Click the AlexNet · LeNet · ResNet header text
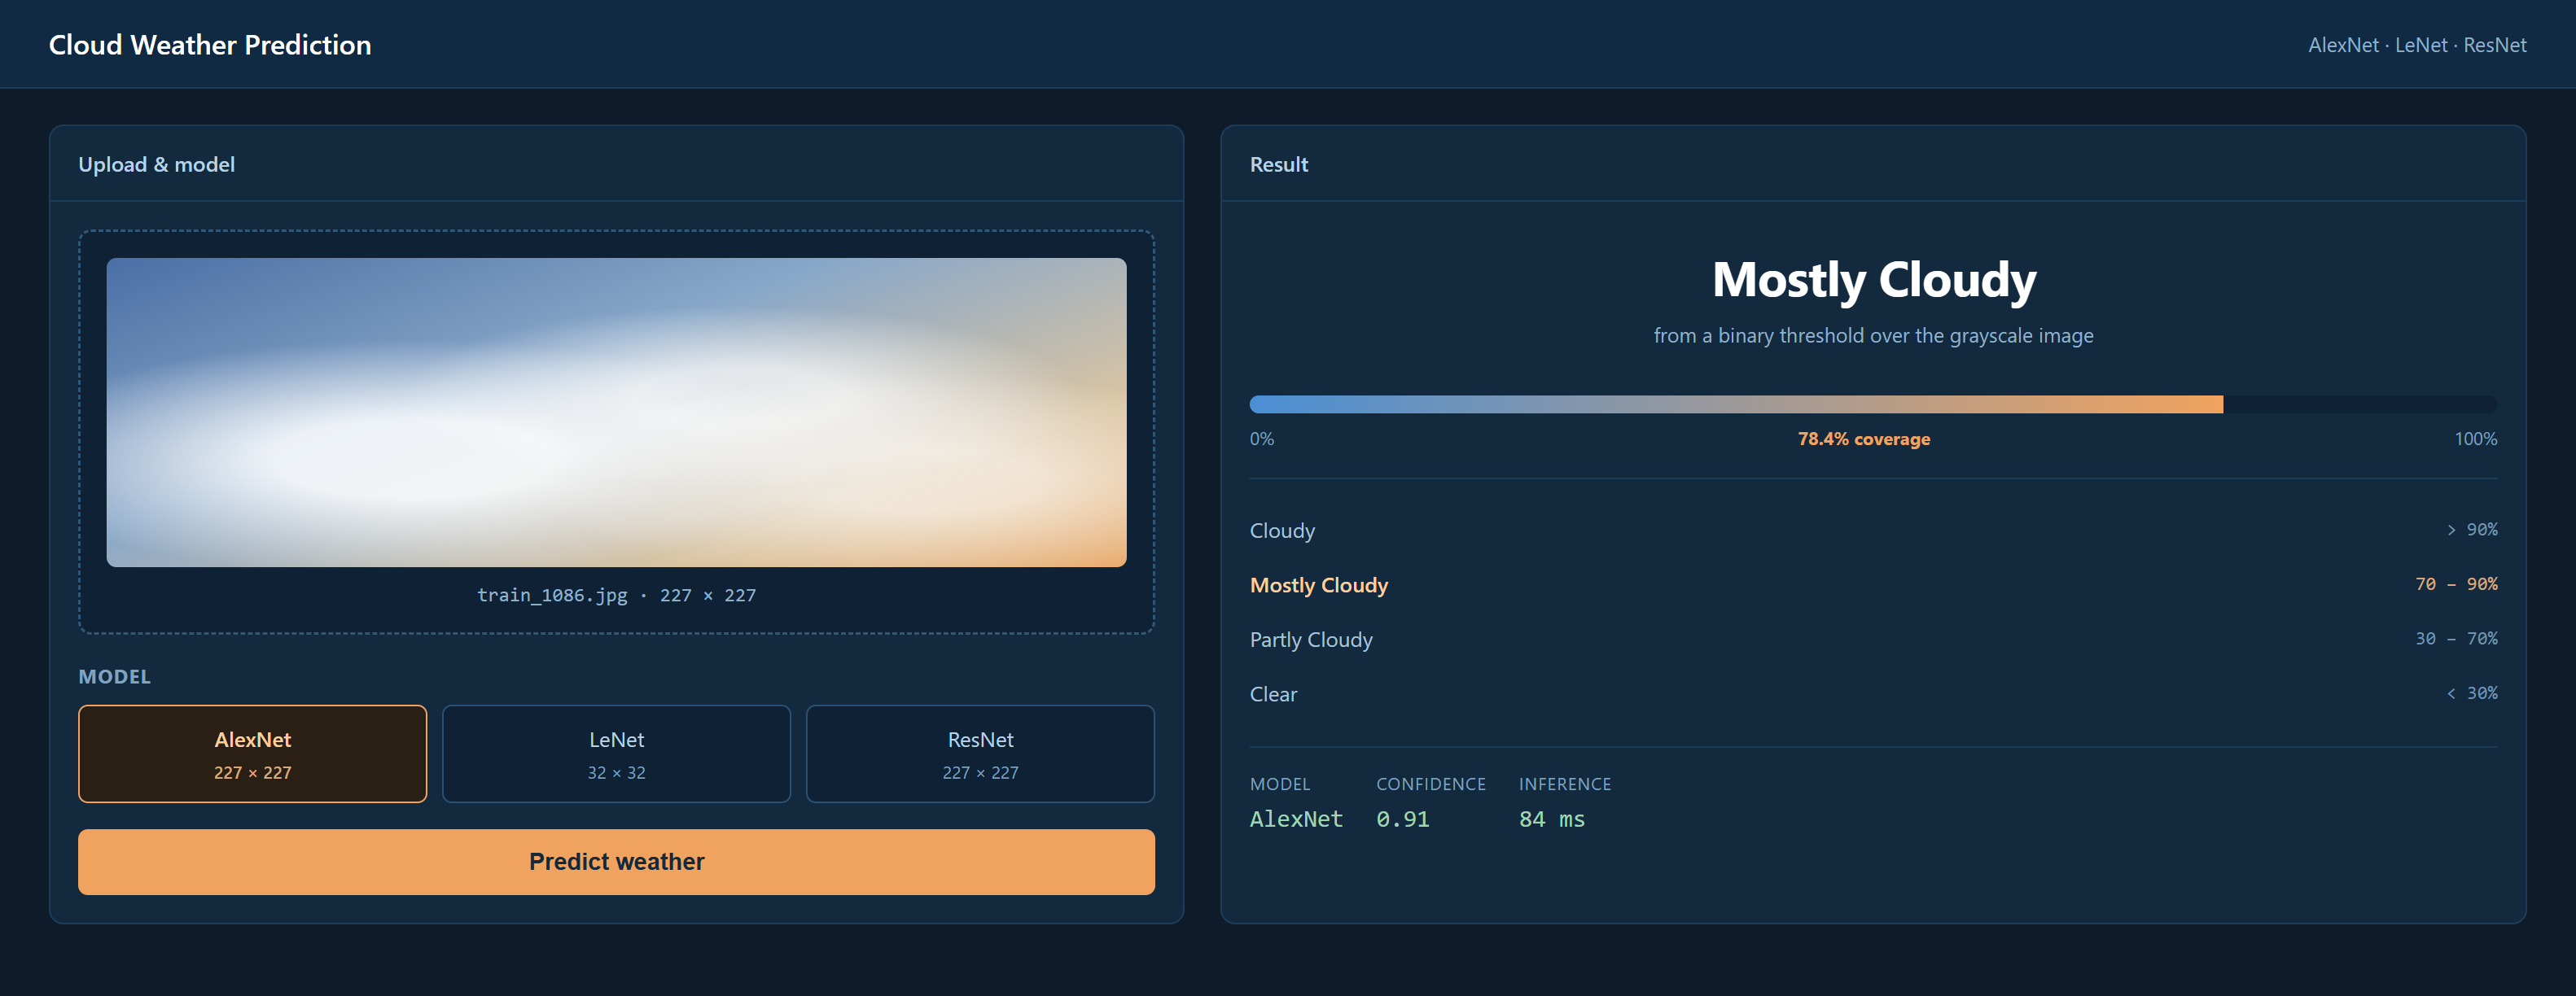The height and width of the screenshot is (996, 2576). [x=2417, y=45]
